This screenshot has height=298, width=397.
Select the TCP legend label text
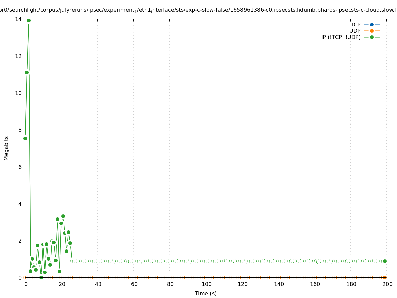(355, 25)
